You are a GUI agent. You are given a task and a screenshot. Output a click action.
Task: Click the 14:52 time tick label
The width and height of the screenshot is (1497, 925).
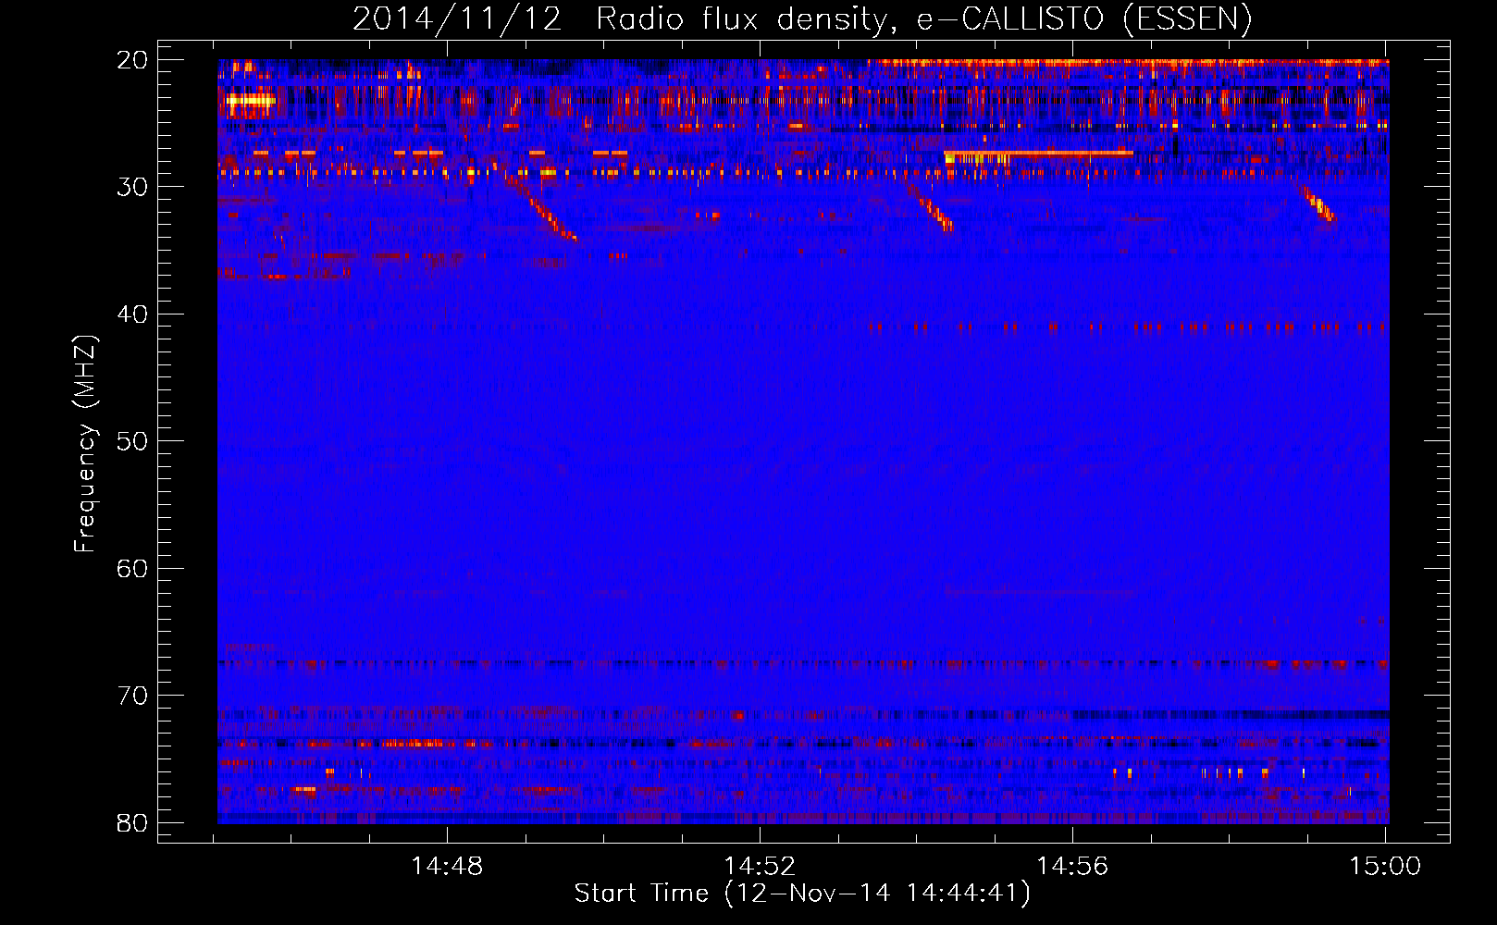[760, 867]
